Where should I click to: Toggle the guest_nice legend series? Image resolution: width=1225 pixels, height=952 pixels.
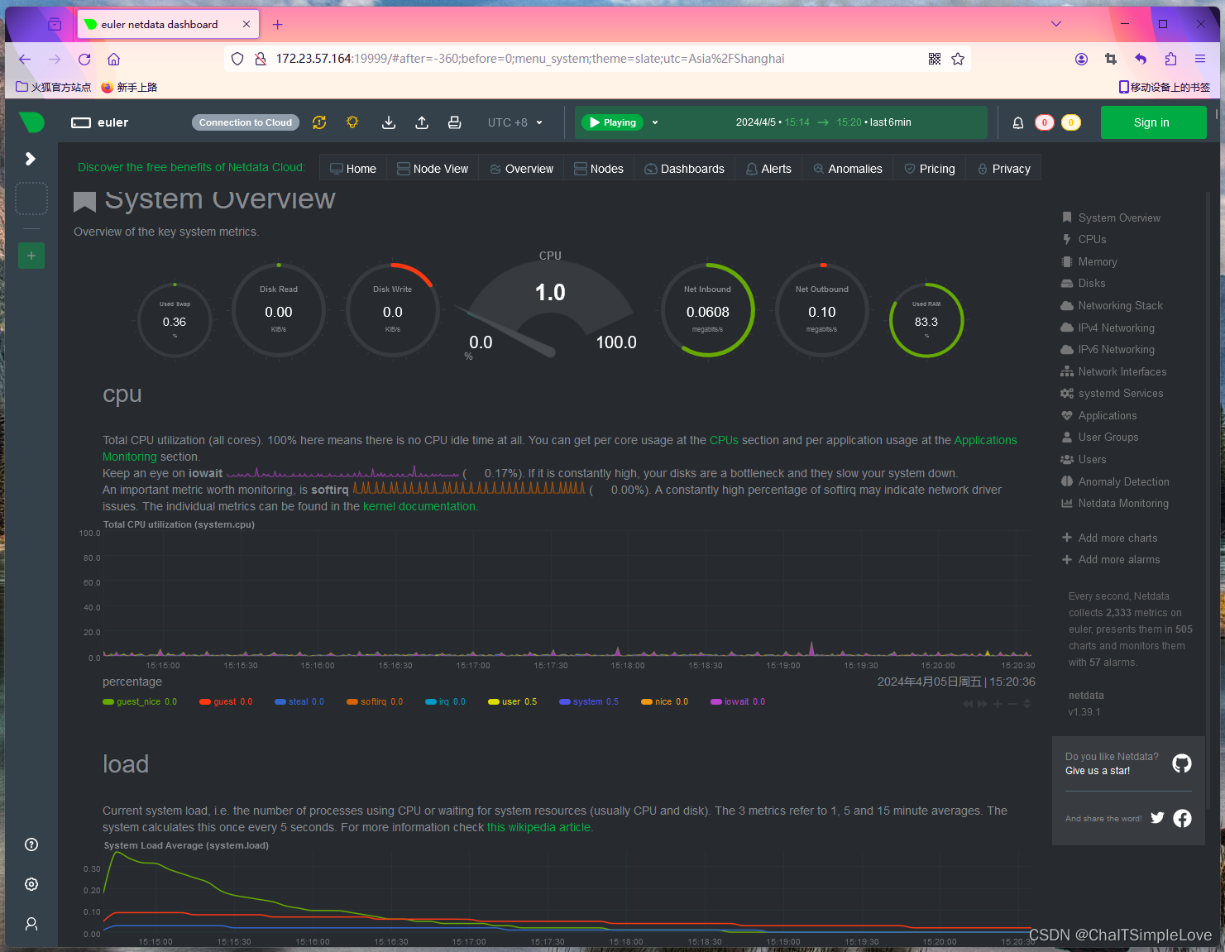click(x=140, y=702)
